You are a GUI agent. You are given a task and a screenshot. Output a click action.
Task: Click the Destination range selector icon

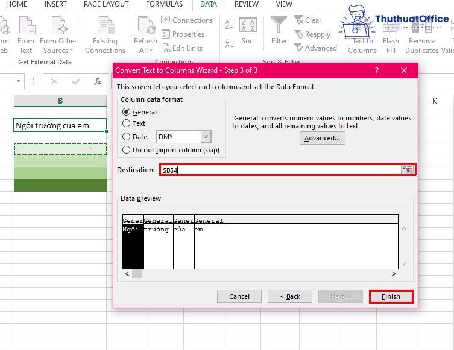point(407,170)
